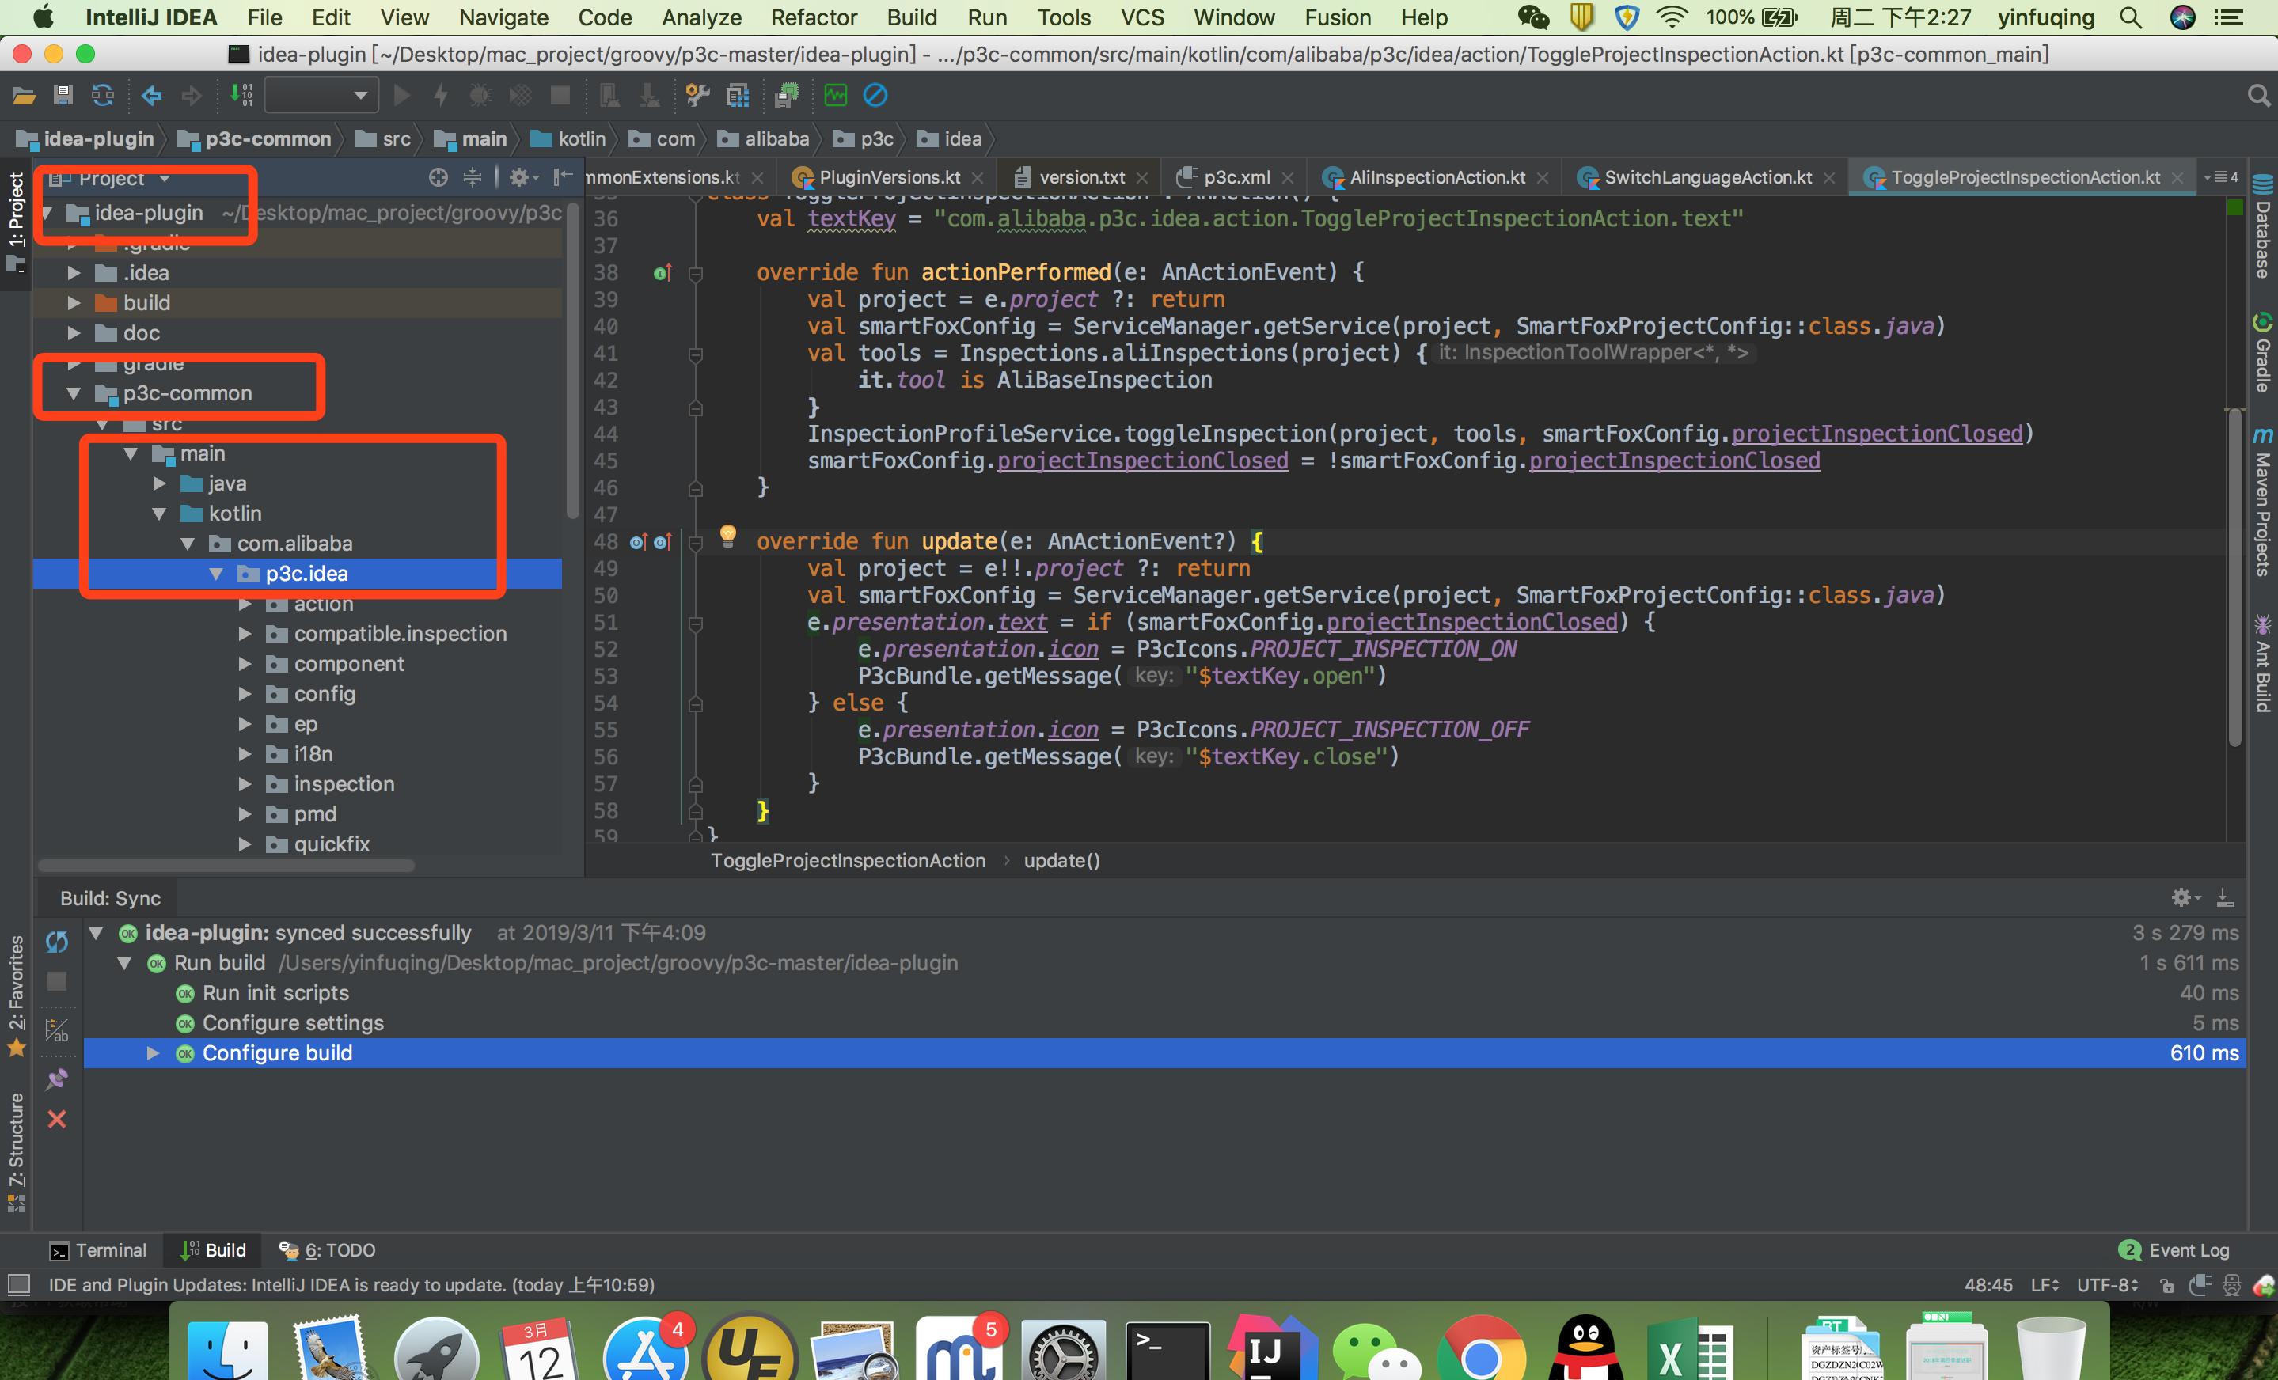Click the Build Project icon in toolbar
2278x1380 pixels.
click(x=241, y=95)
